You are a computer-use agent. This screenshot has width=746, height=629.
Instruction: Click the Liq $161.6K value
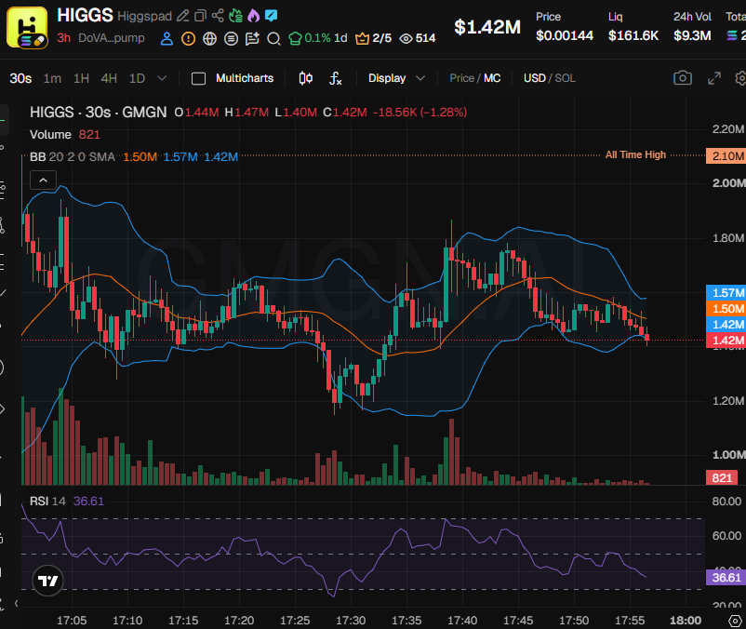pyautogui.click(x=633, y=35)
